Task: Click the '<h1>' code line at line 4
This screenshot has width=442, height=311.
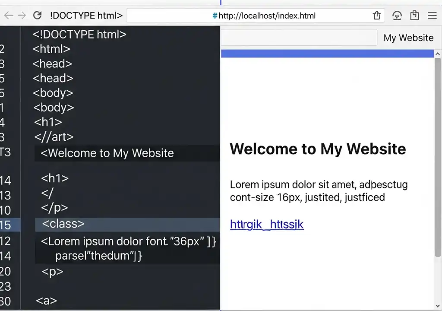Action: (48, 122)
